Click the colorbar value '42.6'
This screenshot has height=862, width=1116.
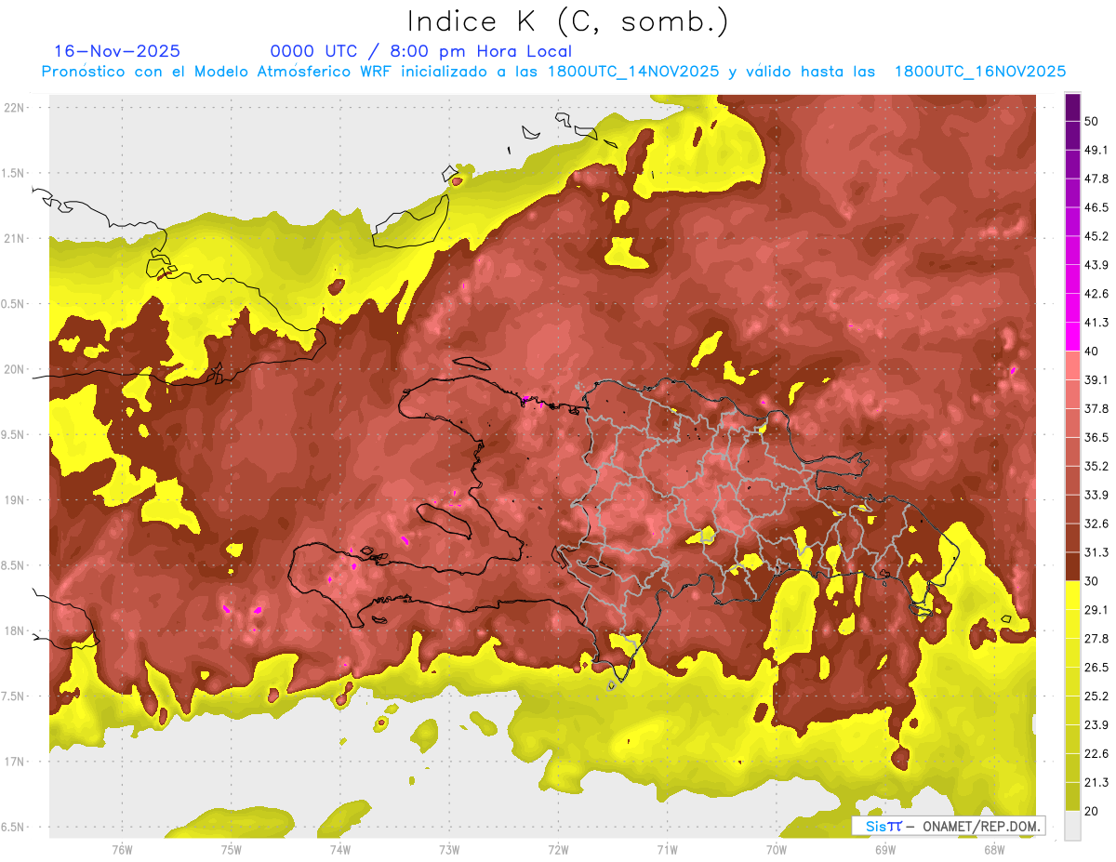click(x=1096, y=294)
